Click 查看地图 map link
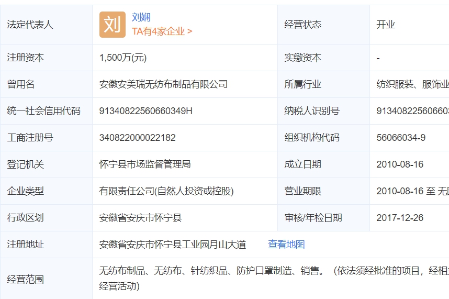449x299 pixels. (286, 245)
